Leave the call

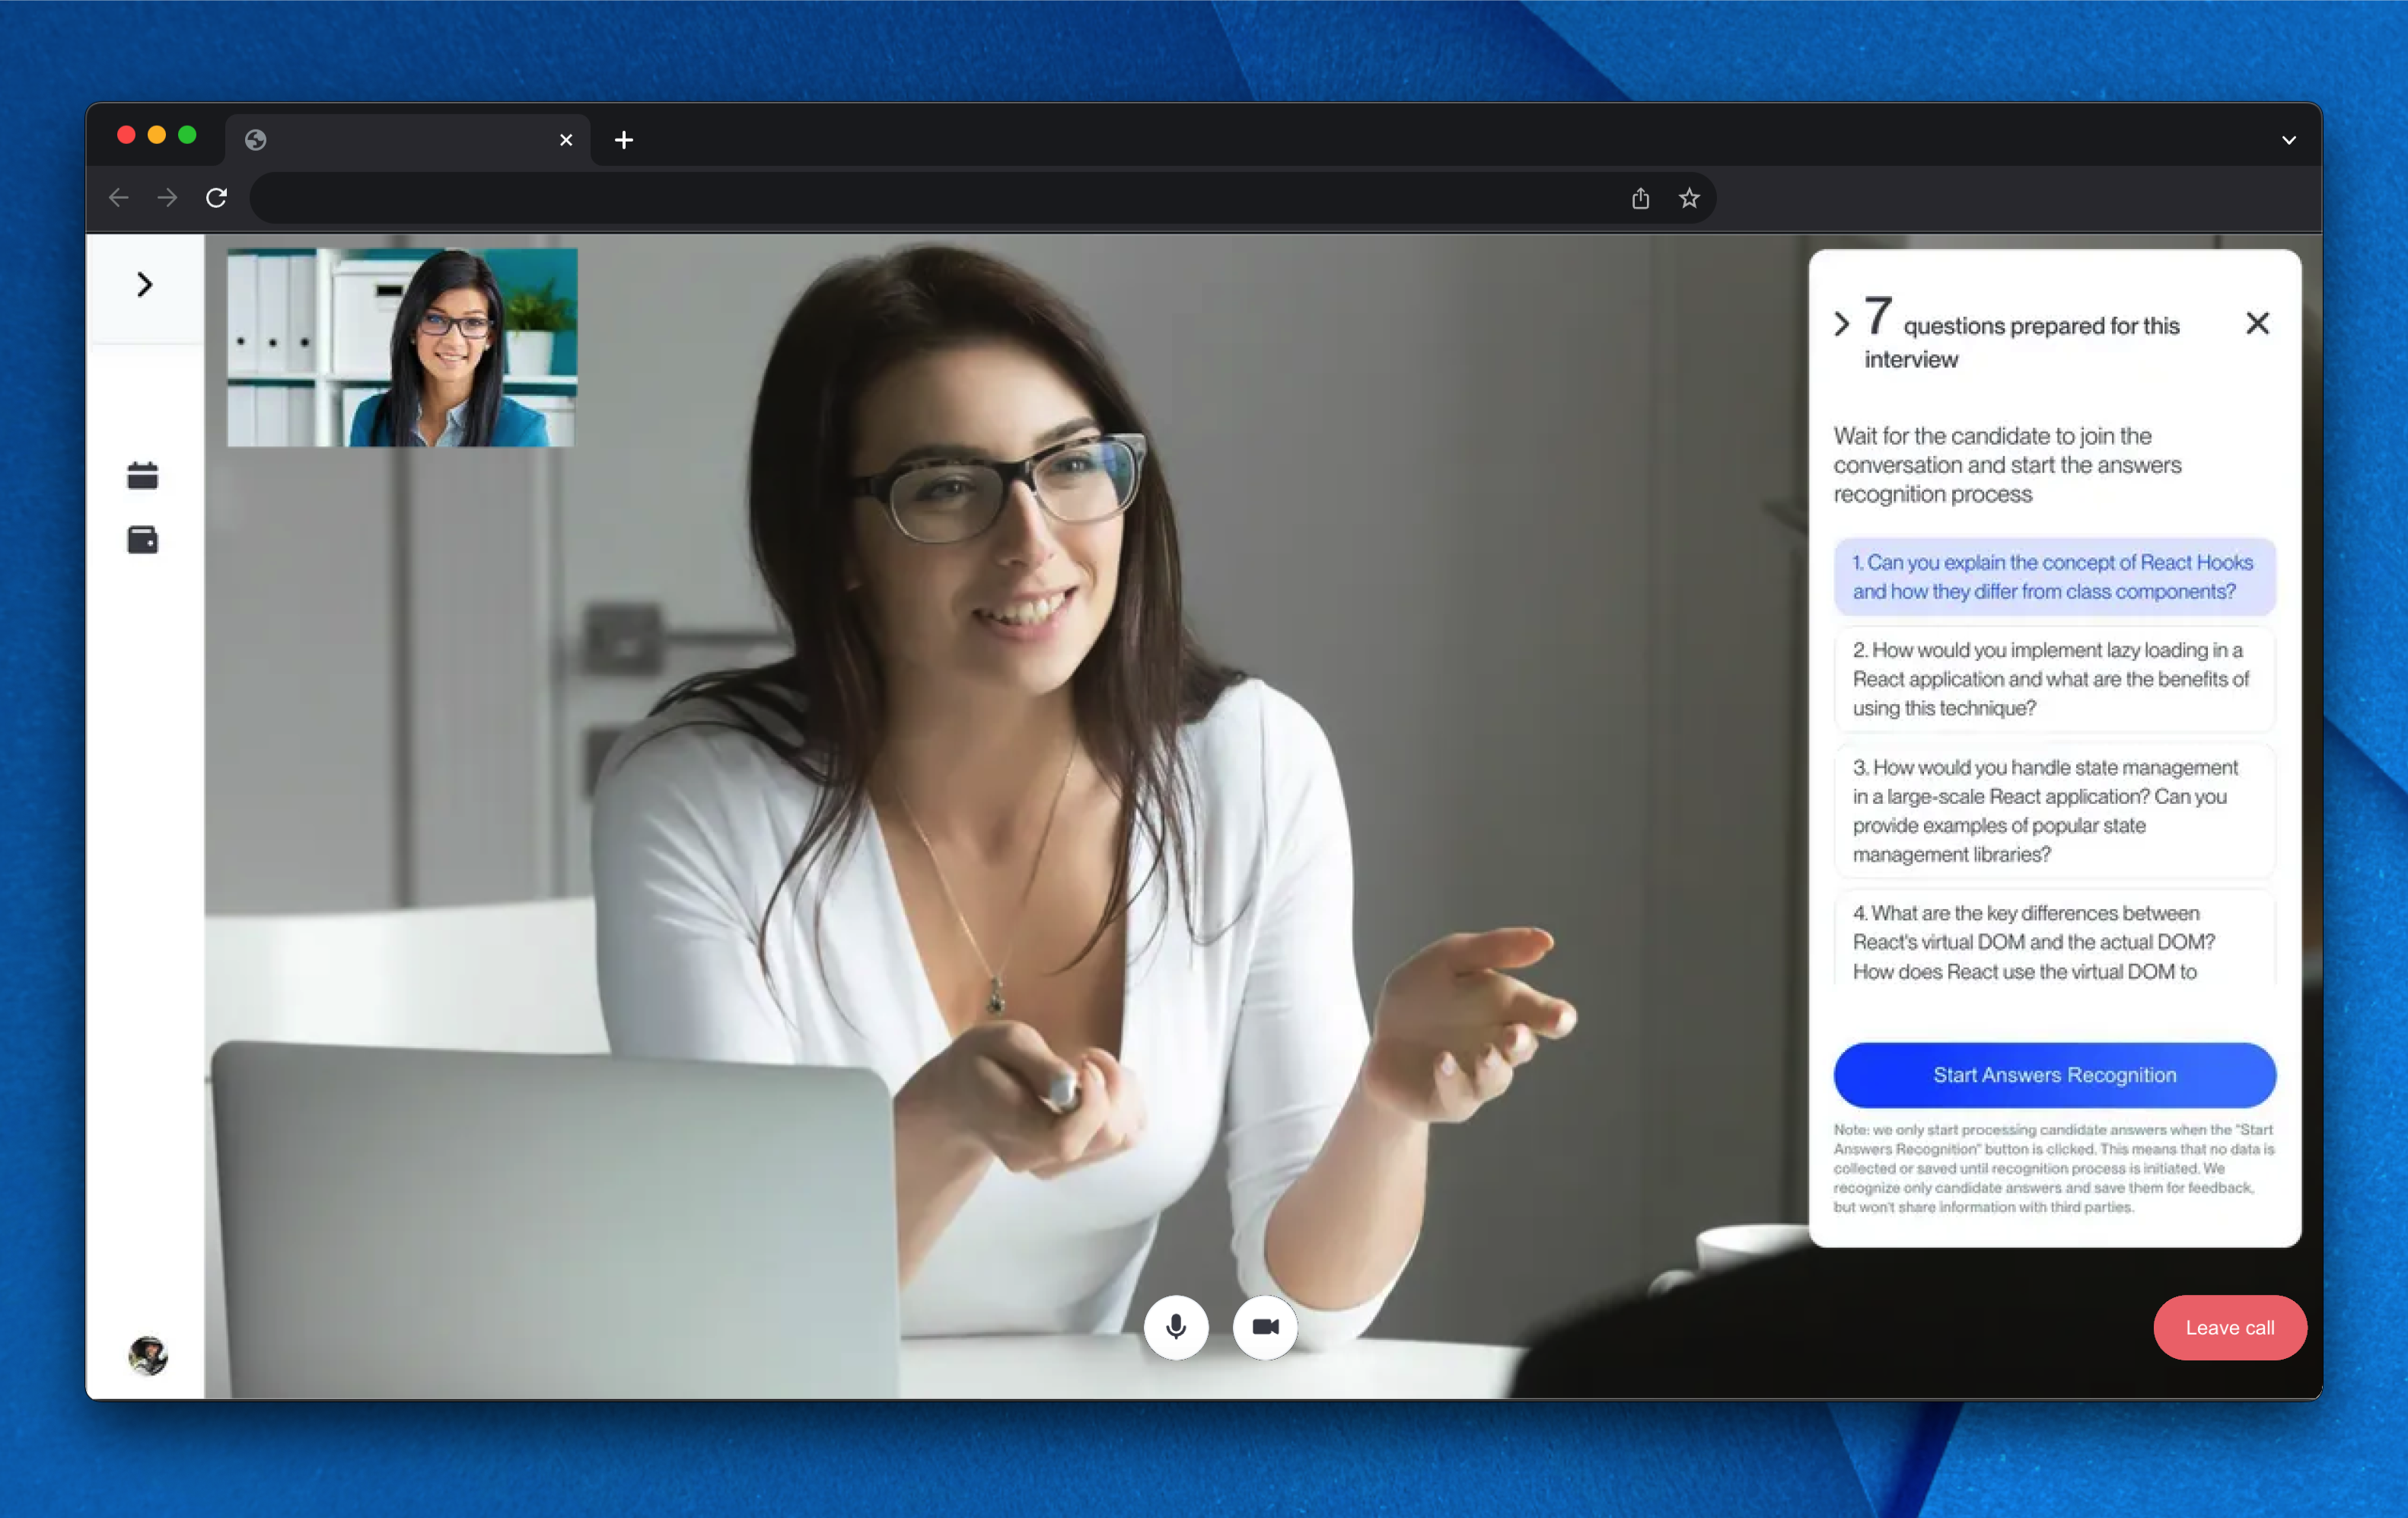pos(2229,1328)
